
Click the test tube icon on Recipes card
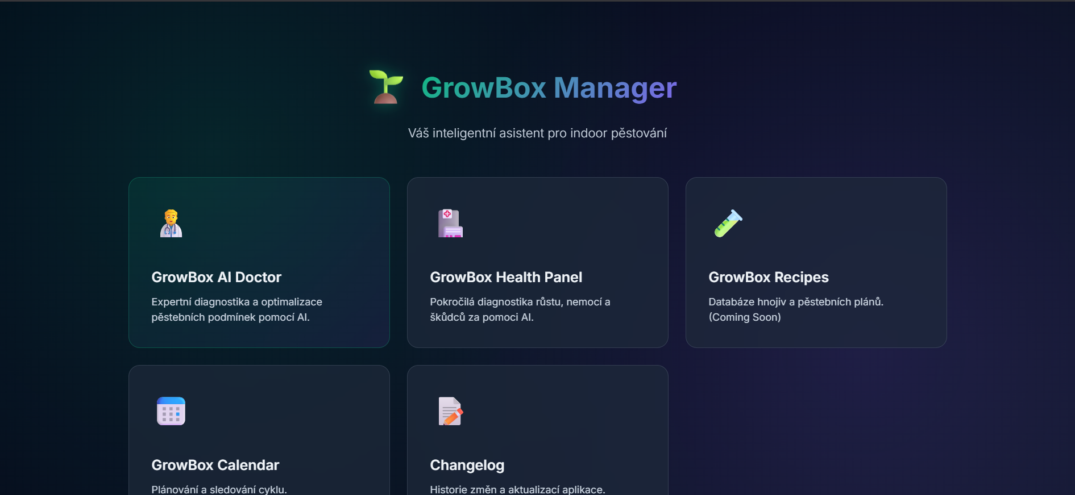pyautogui.click(x=728, y=223)
